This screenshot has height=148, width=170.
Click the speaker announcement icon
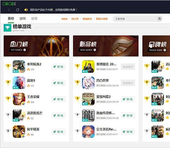click(26, 10)
